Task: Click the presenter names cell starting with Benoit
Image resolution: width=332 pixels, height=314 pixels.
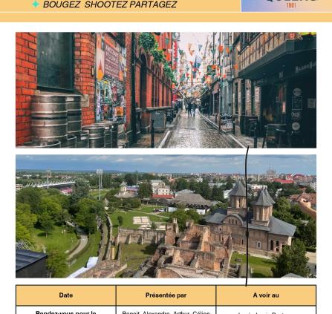Action: [x=166, y=313]
